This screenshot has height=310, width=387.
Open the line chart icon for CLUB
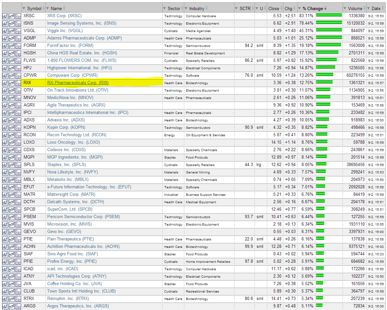[x=12, y=292]
